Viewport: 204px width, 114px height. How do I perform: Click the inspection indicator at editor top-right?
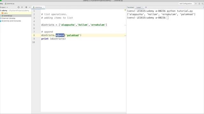coord(125,10)
